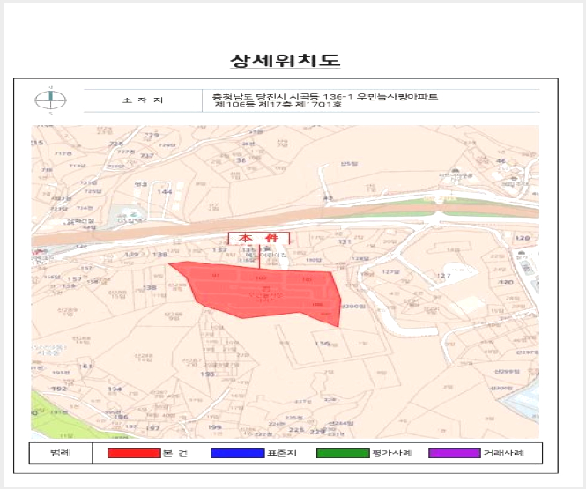This screenshot has width=586, height=489.
Task: Click the GS칼텍스 station icon on map
Action: click(132, 214)
